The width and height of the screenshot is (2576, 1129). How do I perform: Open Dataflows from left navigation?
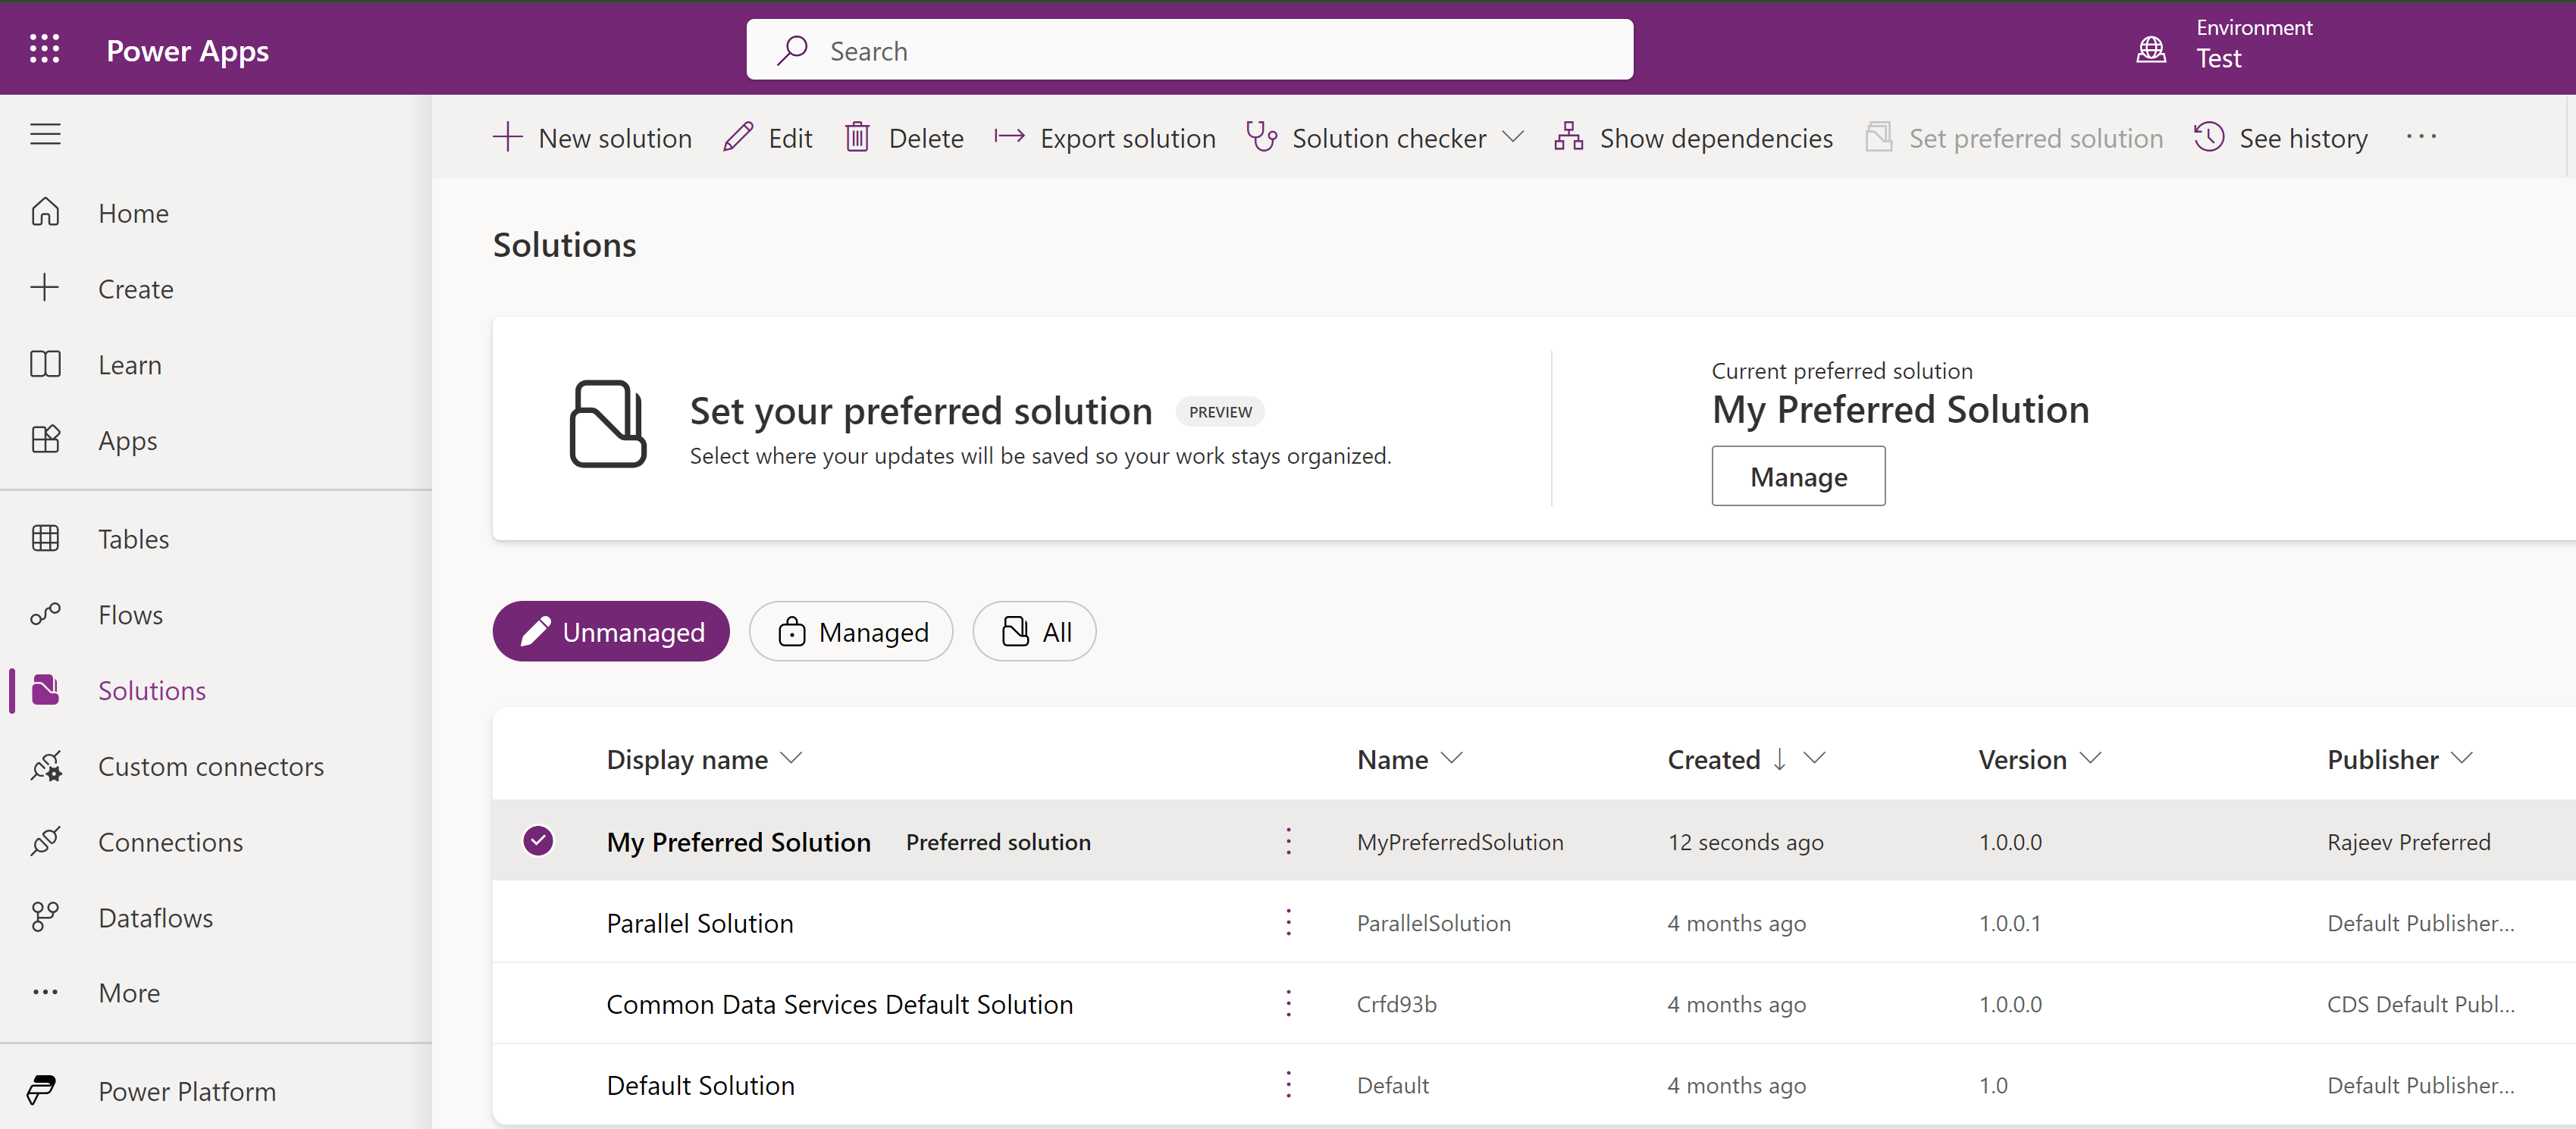(x=155, y=917)
